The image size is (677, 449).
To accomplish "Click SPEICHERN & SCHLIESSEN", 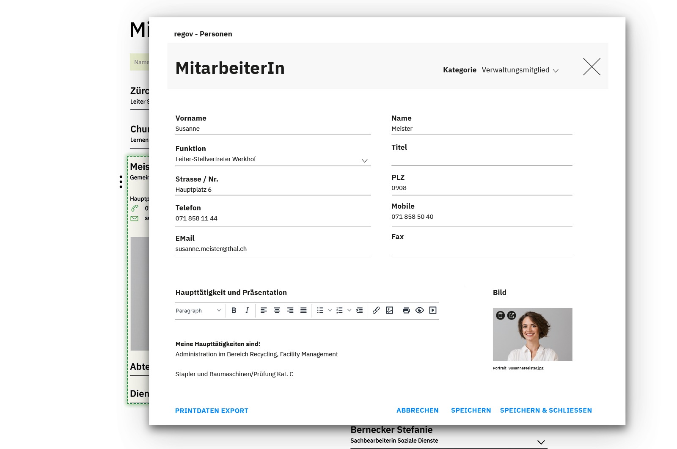I will click(x=546, y=410).
